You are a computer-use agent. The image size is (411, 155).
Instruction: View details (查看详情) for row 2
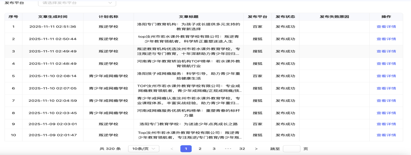386,39
